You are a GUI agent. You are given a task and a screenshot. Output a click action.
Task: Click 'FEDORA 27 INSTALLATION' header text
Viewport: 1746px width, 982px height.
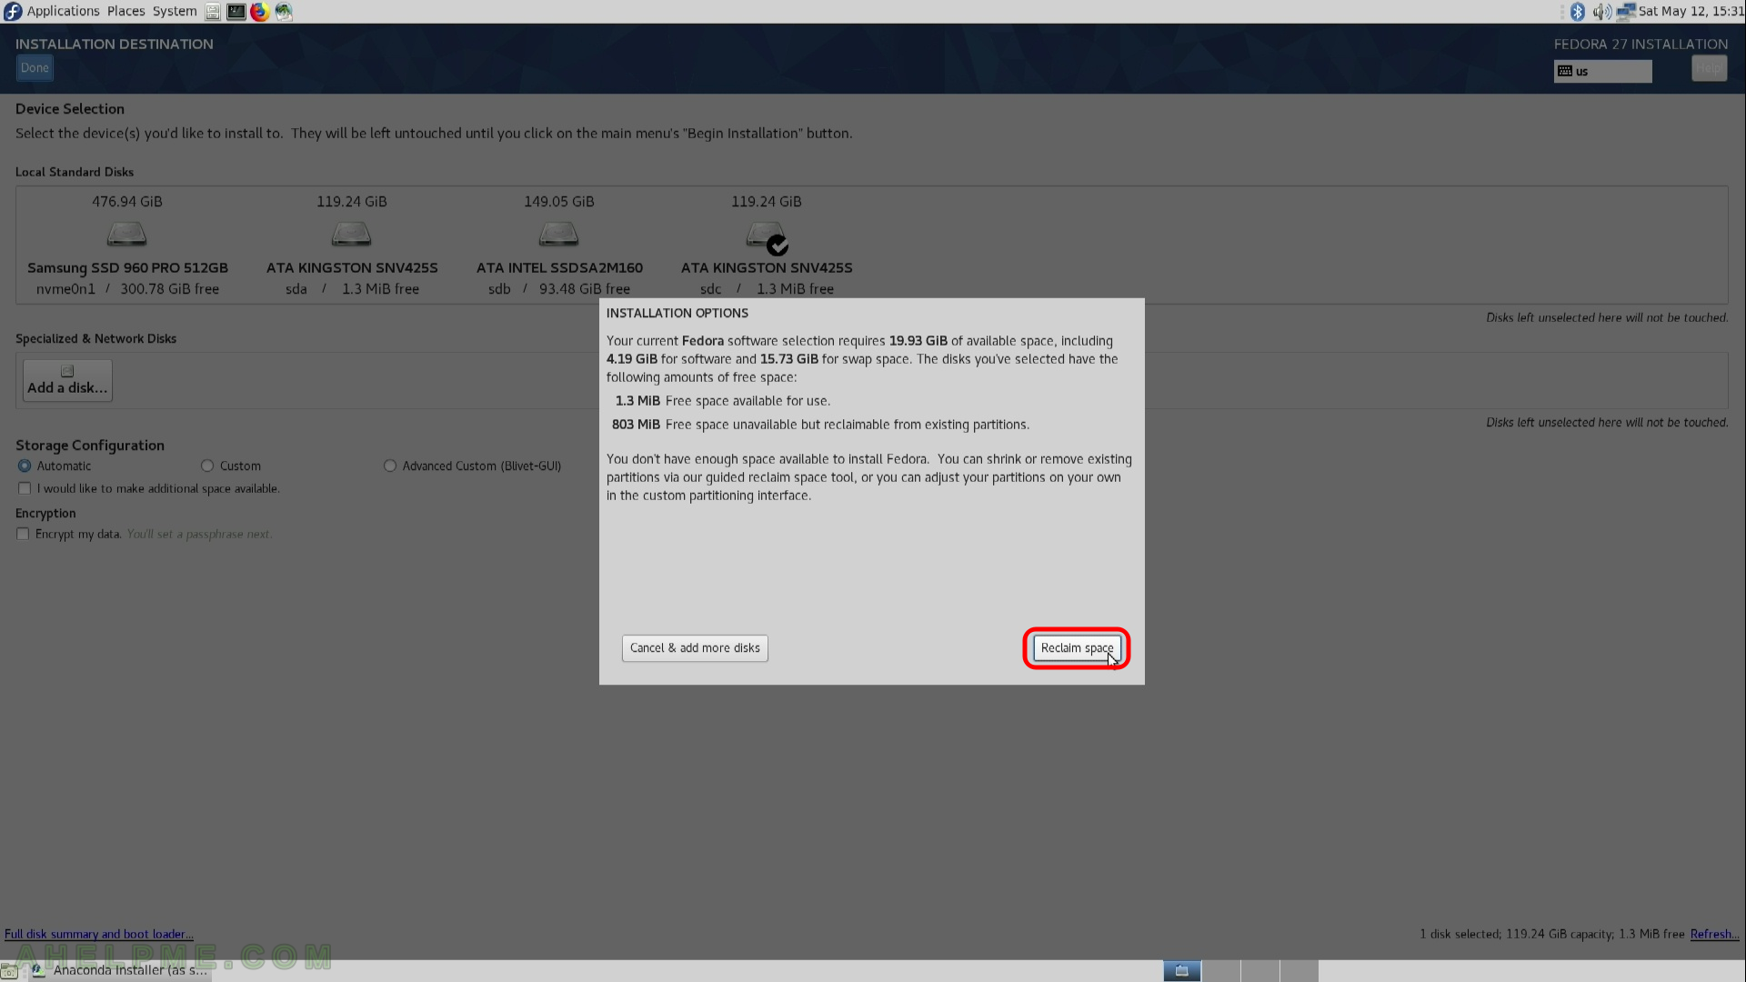pyautogui.click(x=1641, y=44)
